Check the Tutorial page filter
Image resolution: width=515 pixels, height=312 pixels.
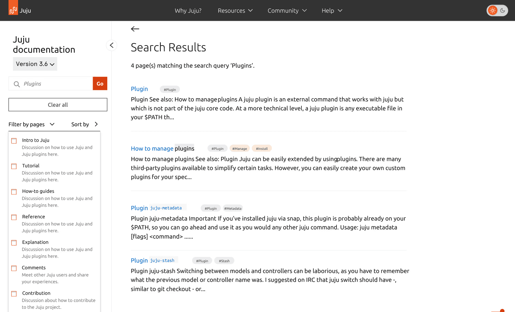click(14, 166)
